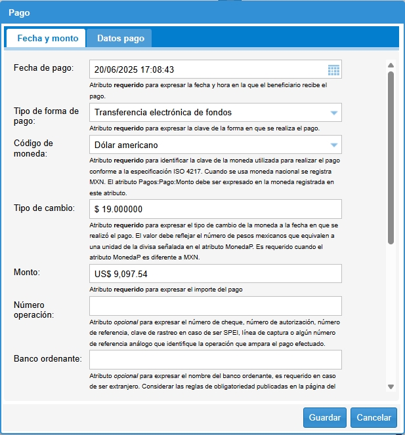The height and width of the screenshot is (435, 405).
Task: Click the Pago dialog title bar
Action: click(197, 12)
